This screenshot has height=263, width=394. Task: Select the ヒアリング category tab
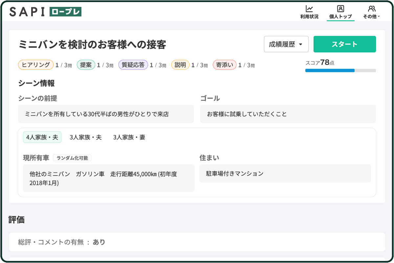tap(35, 65)
